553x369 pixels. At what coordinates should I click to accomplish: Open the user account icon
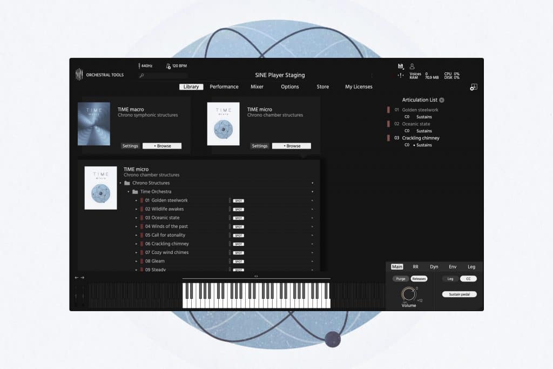[x=412, y=66]
